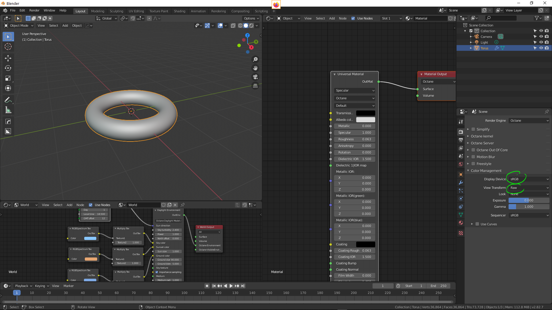The width and height of the screenshot is (552, 310).
Task: Click the zoom magnifier viewport icon
Action: pos(255,59)
